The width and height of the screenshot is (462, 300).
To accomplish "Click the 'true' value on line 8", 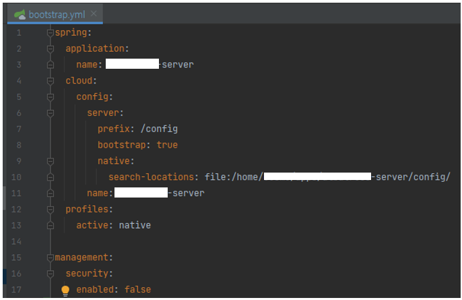I will pyautogui.click(x=167, y=145).
